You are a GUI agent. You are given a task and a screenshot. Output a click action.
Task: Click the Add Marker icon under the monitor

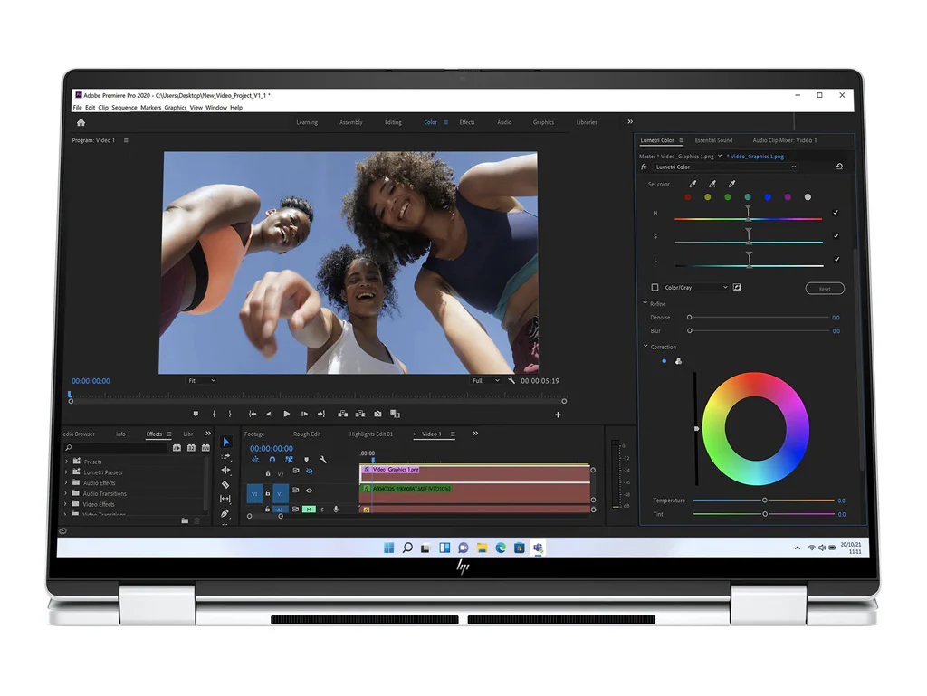195,414
